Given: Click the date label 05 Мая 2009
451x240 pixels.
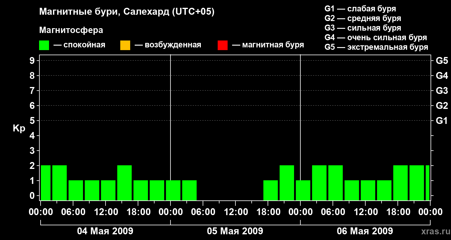Looking at the screenshot, I should 235,231.
